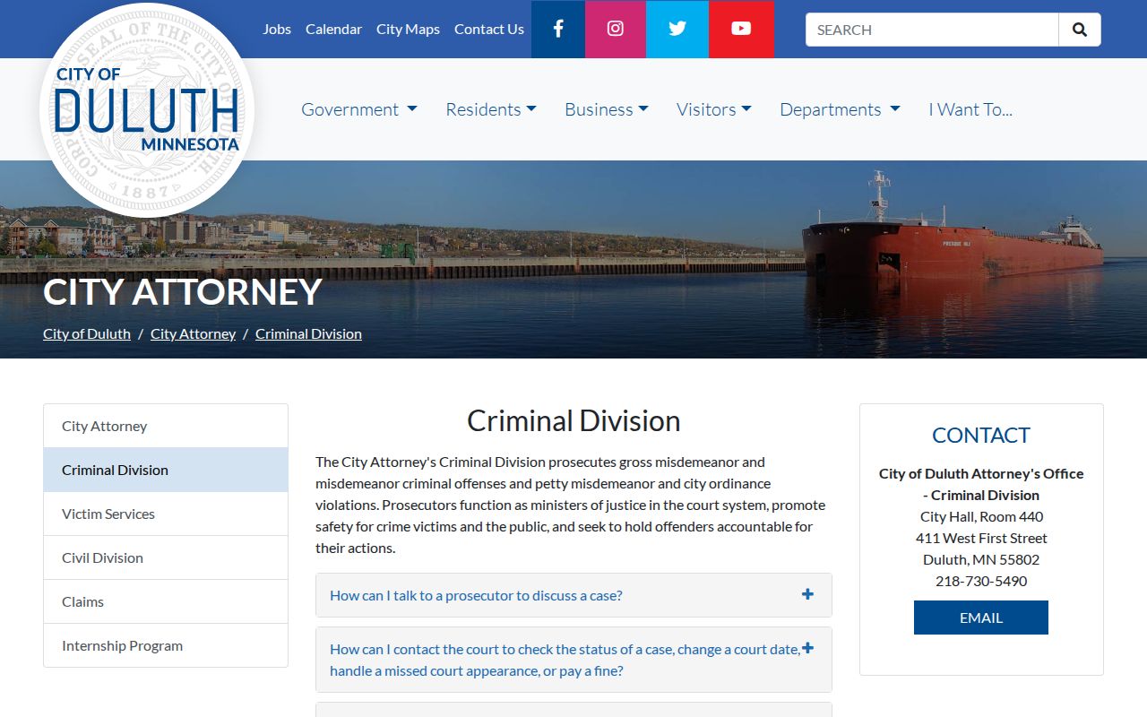Click into the SEARCH input field
Screen dimensions: 1147x717
(932, 30)
